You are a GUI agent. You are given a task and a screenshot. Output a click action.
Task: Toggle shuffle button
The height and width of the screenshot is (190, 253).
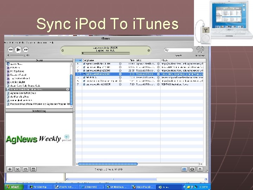tap(18, 169)
